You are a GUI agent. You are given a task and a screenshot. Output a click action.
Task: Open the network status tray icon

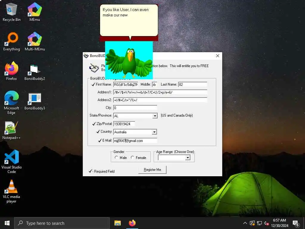(x=259, y=223)
